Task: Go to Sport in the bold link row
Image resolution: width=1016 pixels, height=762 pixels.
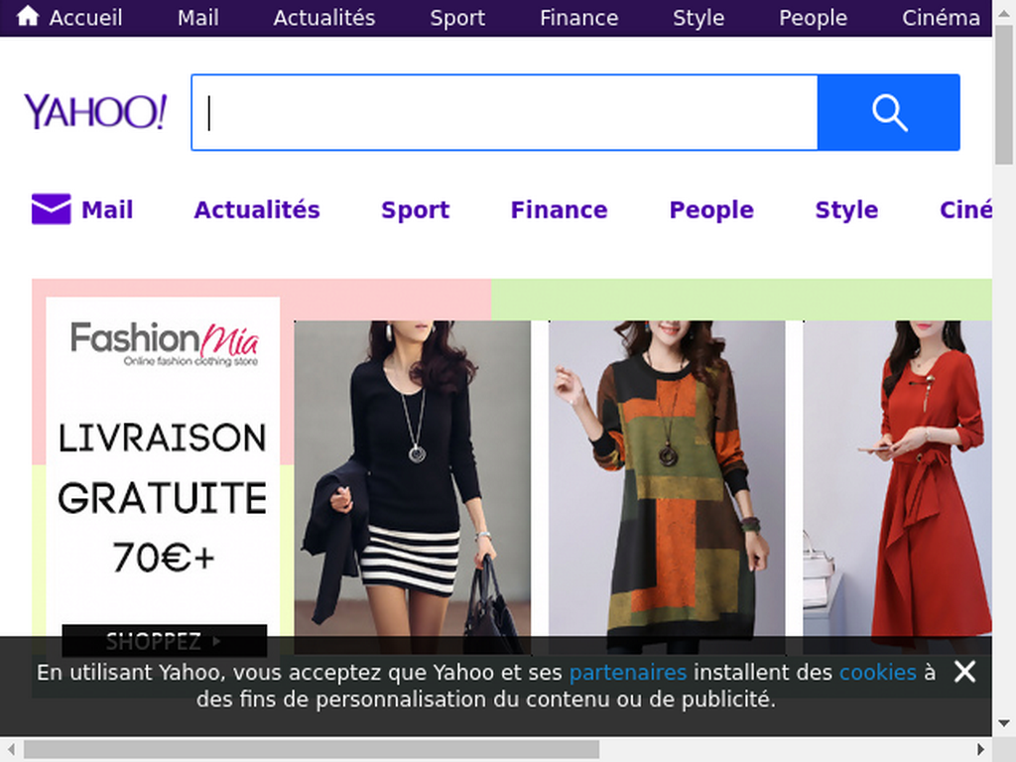Action: (415, 210)
